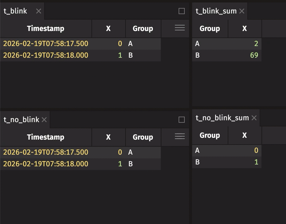Open table options menu in t_blink
This screenshot has height=224, width=286.
click(x=180, y=28)
